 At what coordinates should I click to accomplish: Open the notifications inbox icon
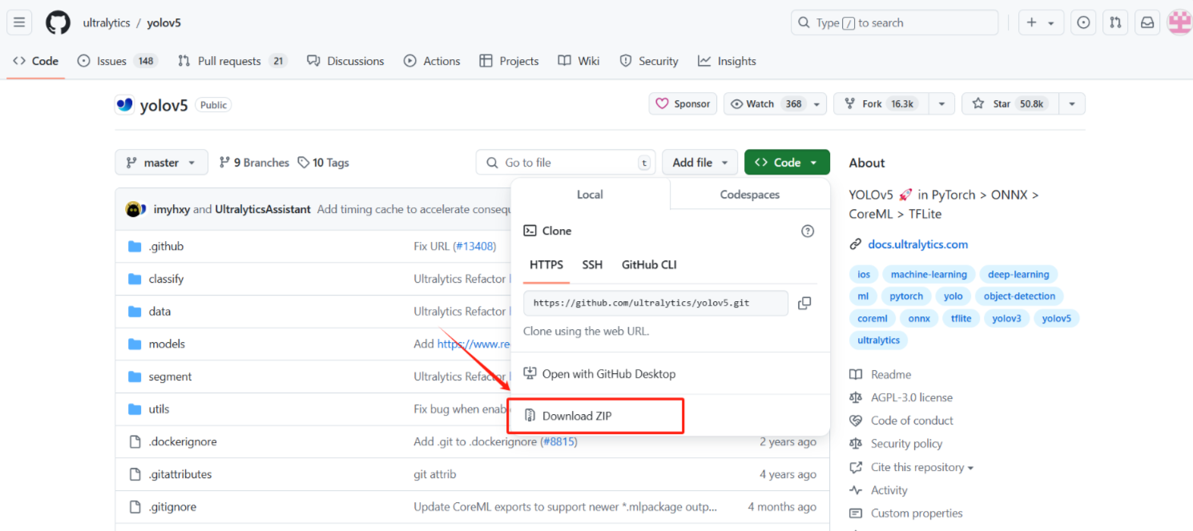click(x=1147, y=22)
